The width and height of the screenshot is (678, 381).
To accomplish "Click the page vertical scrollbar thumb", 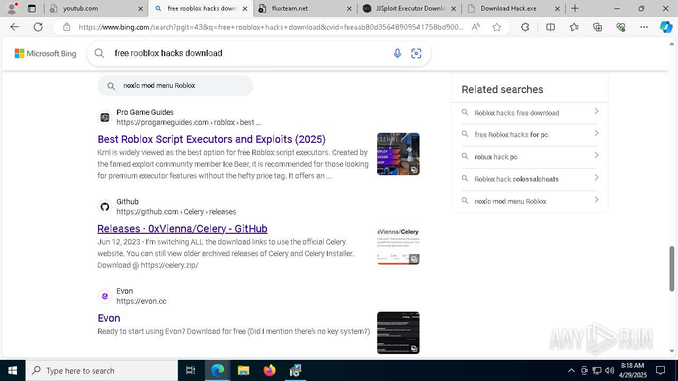I will click(672, 269).
